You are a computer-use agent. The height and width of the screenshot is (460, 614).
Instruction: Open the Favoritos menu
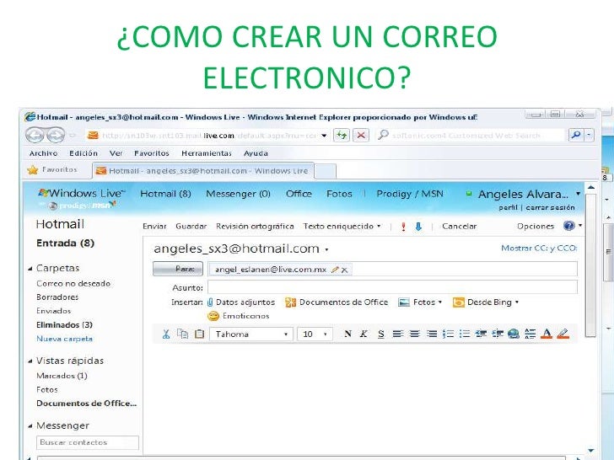point(152,153)
